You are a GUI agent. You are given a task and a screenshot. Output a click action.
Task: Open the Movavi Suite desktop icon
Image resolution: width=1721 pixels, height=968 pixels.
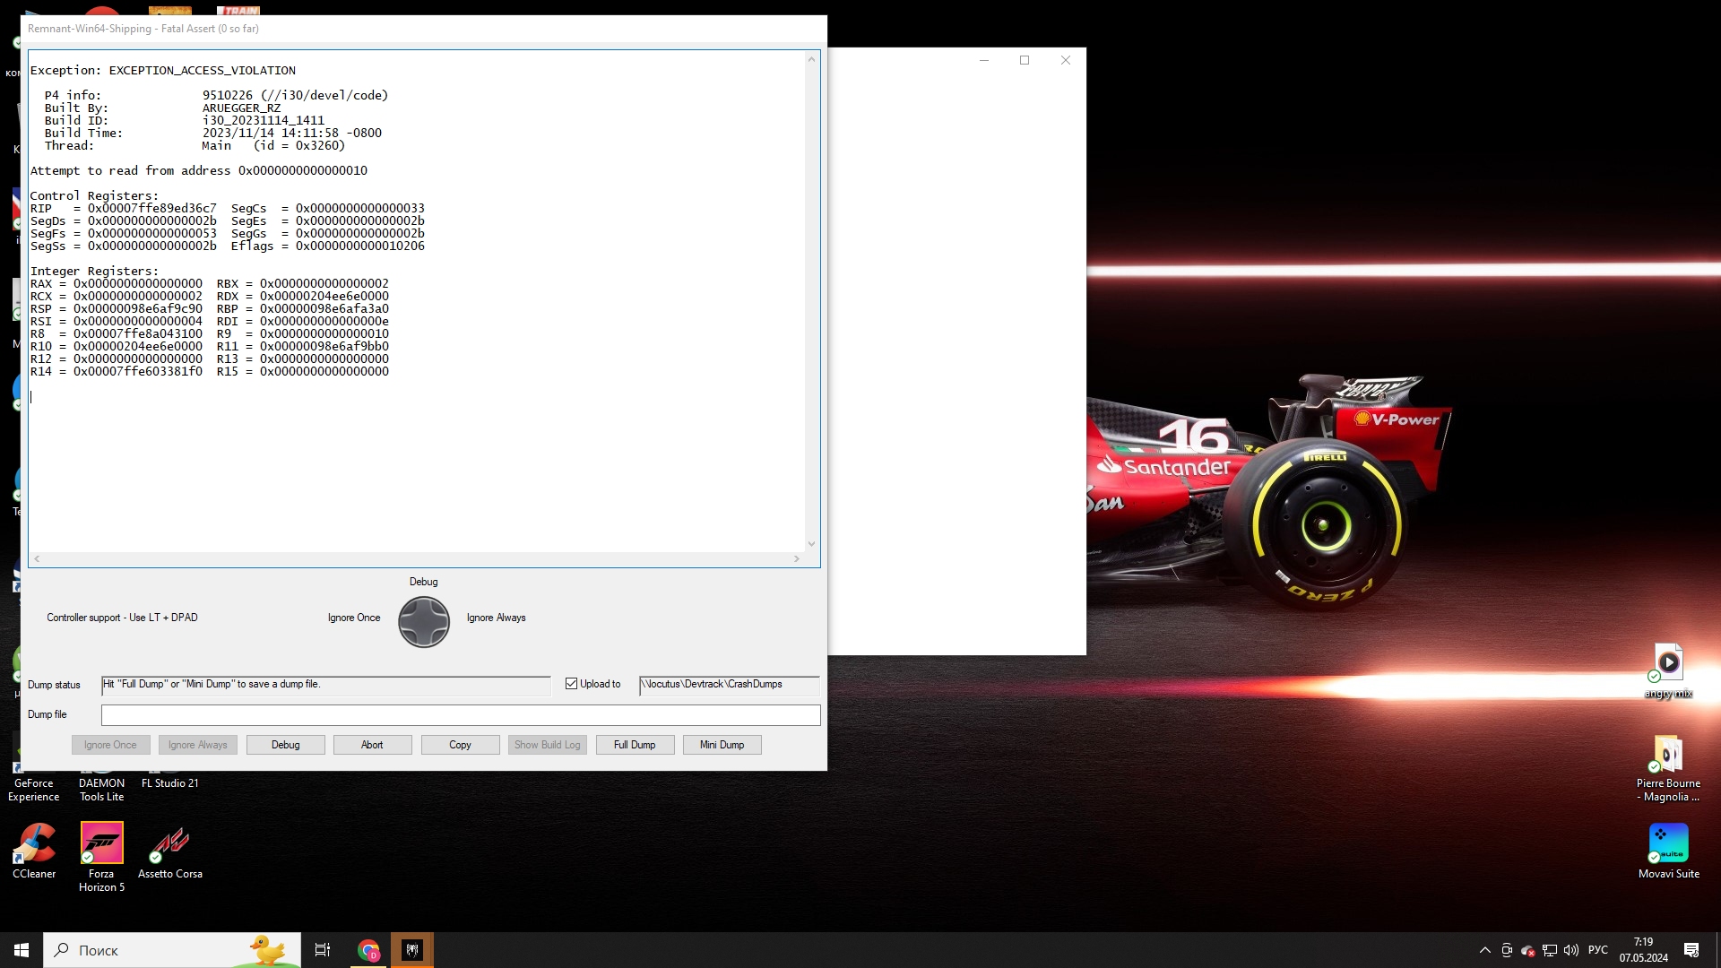click(x=1668, y=852)
